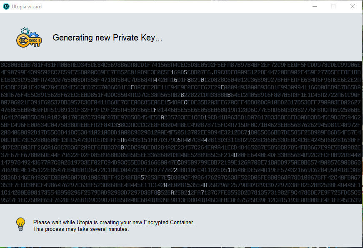Click "This process may take several minutes" text
Image resolution: width=363 pixels, height=248 pixels.
click(81, 229)
